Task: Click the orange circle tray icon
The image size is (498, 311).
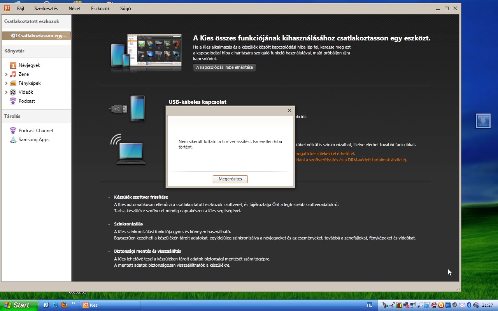Action: (441, 305)
